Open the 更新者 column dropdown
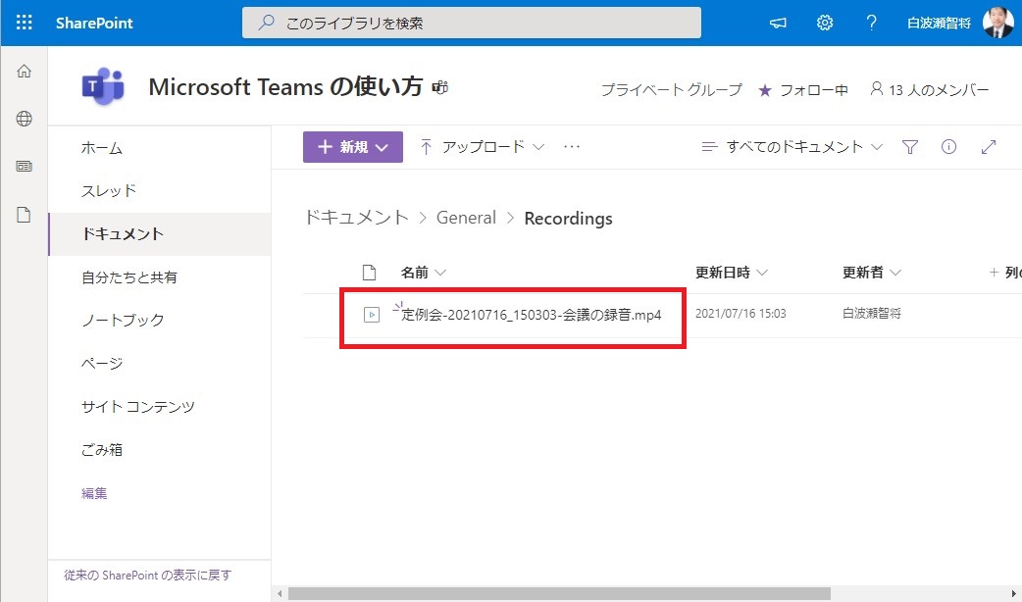Viewport: 1022px width, 602px height. point(872,273)
